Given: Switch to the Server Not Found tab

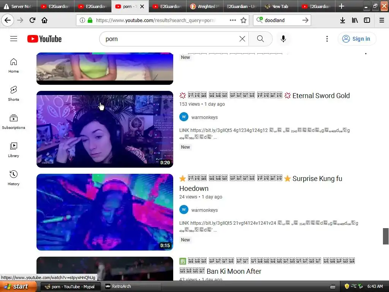Looking at the screenshot, I should click(x=19, y=6).
